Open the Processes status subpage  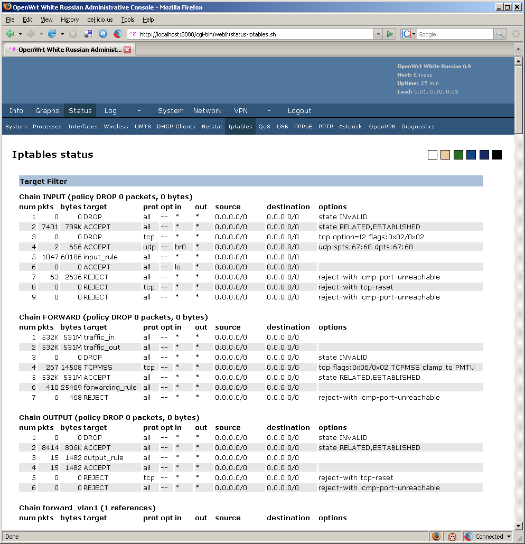click(x=47, y=127)
